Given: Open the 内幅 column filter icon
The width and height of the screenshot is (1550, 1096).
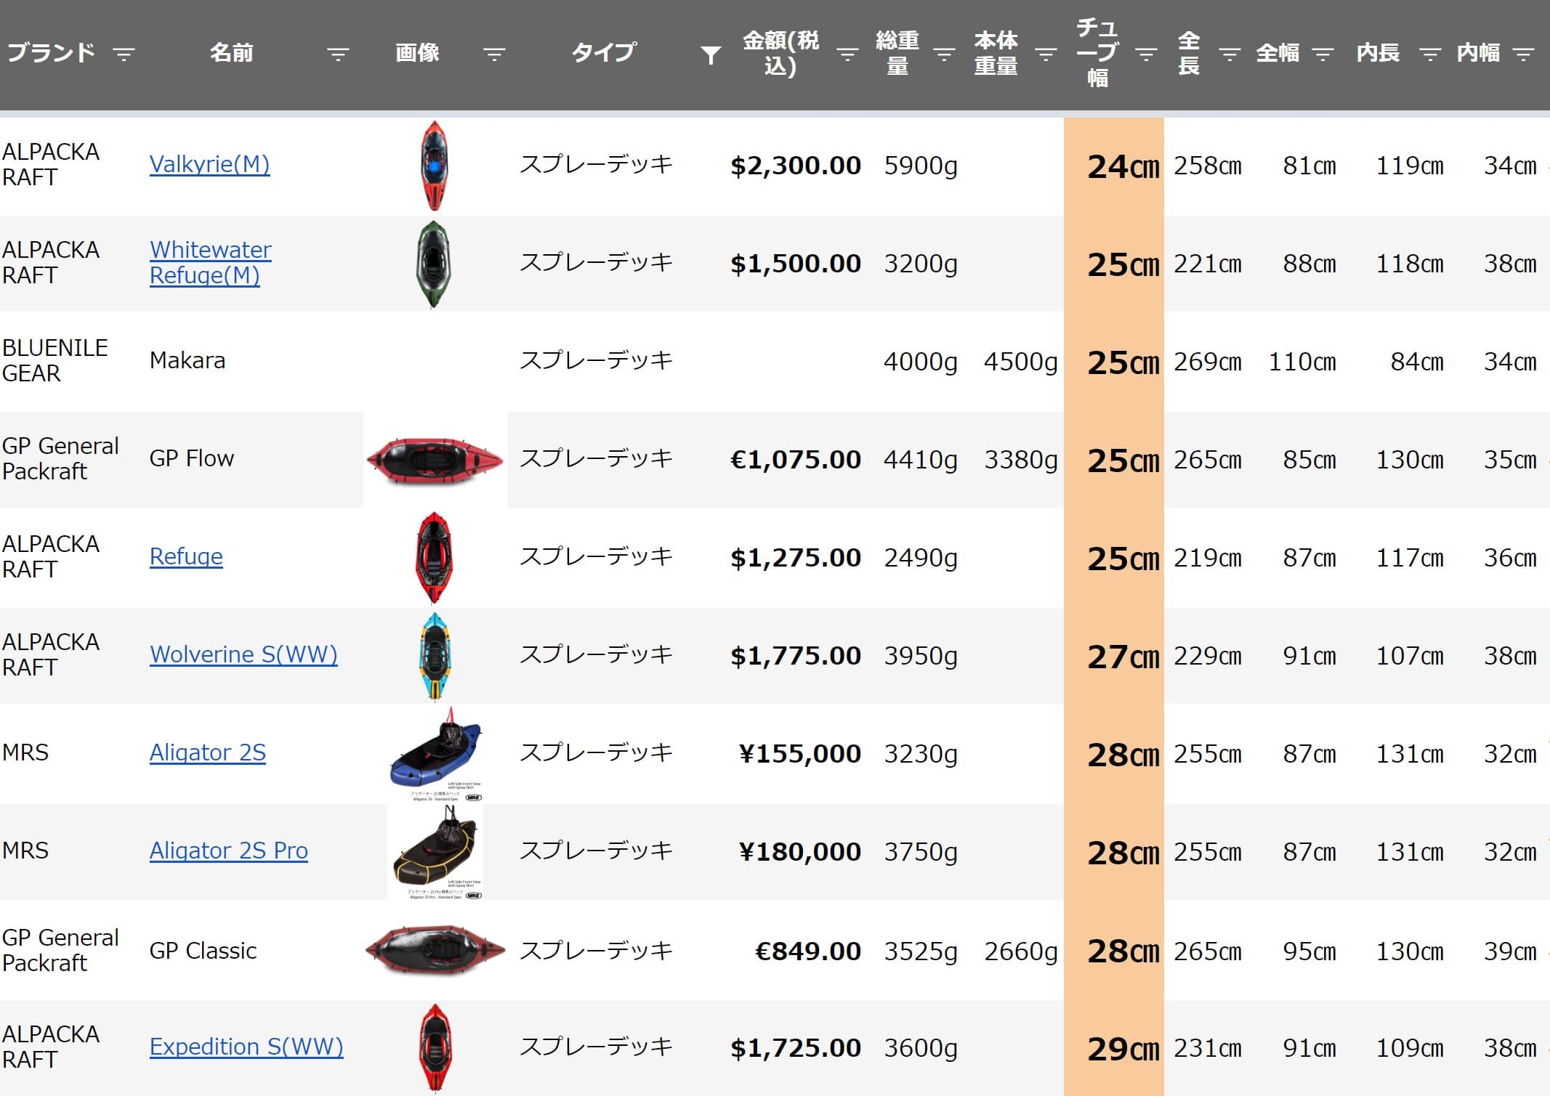Looking at the screenshot, I should pos(1523,54).
